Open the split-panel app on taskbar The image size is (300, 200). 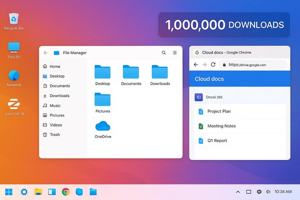coord(52,192)
